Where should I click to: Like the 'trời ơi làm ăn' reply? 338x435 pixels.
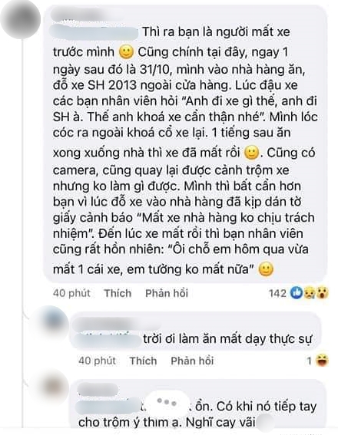(143, 361)
